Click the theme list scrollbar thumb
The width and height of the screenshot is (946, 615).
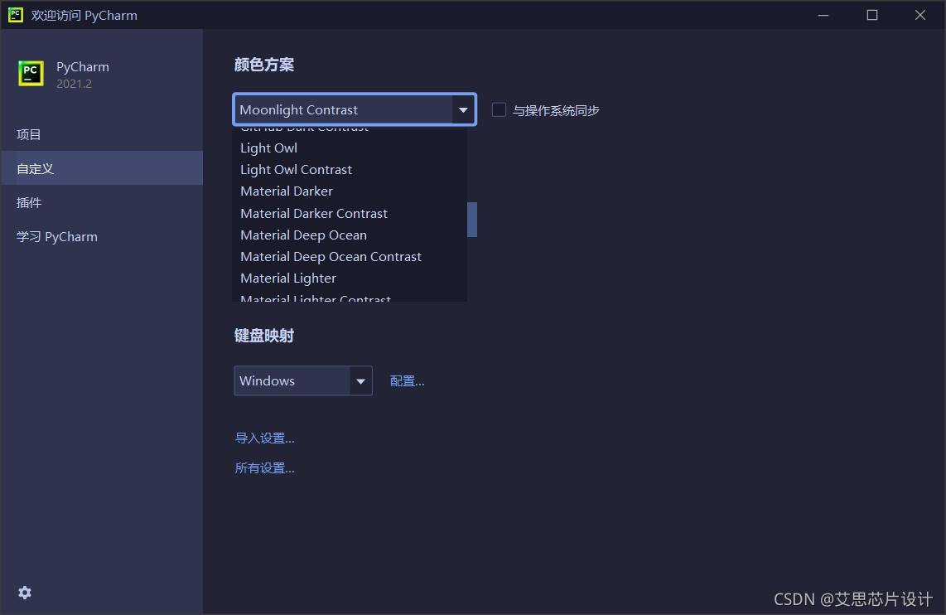click(472, 220)
